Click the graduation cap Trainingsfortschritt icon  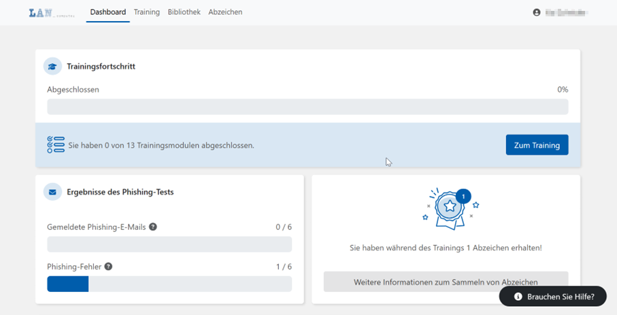52,67
